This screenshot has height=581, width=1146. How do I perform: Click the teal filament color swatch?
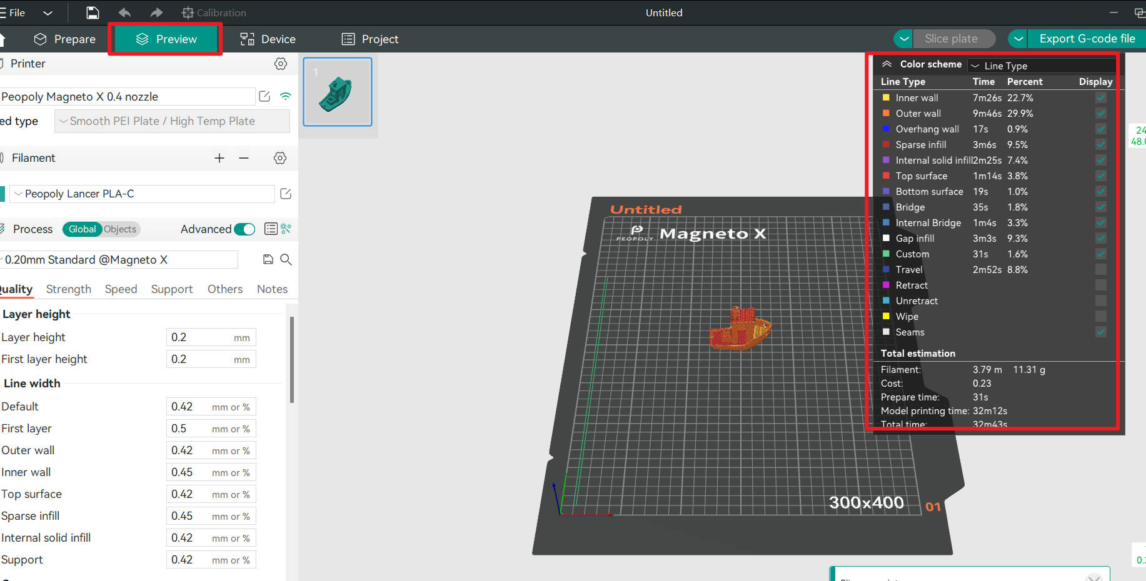(x=3, y=194)
